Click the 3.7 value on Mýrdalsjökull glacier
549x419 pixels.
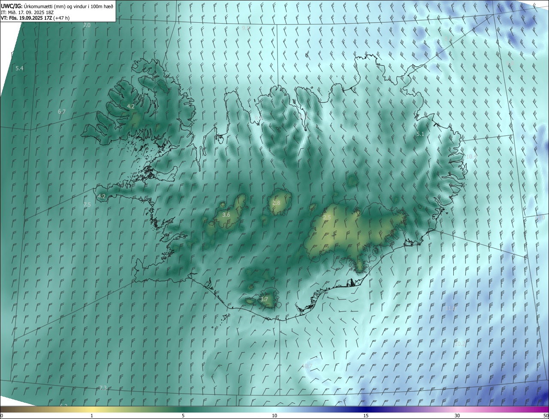pyautogui.click(x=264, y=299)
